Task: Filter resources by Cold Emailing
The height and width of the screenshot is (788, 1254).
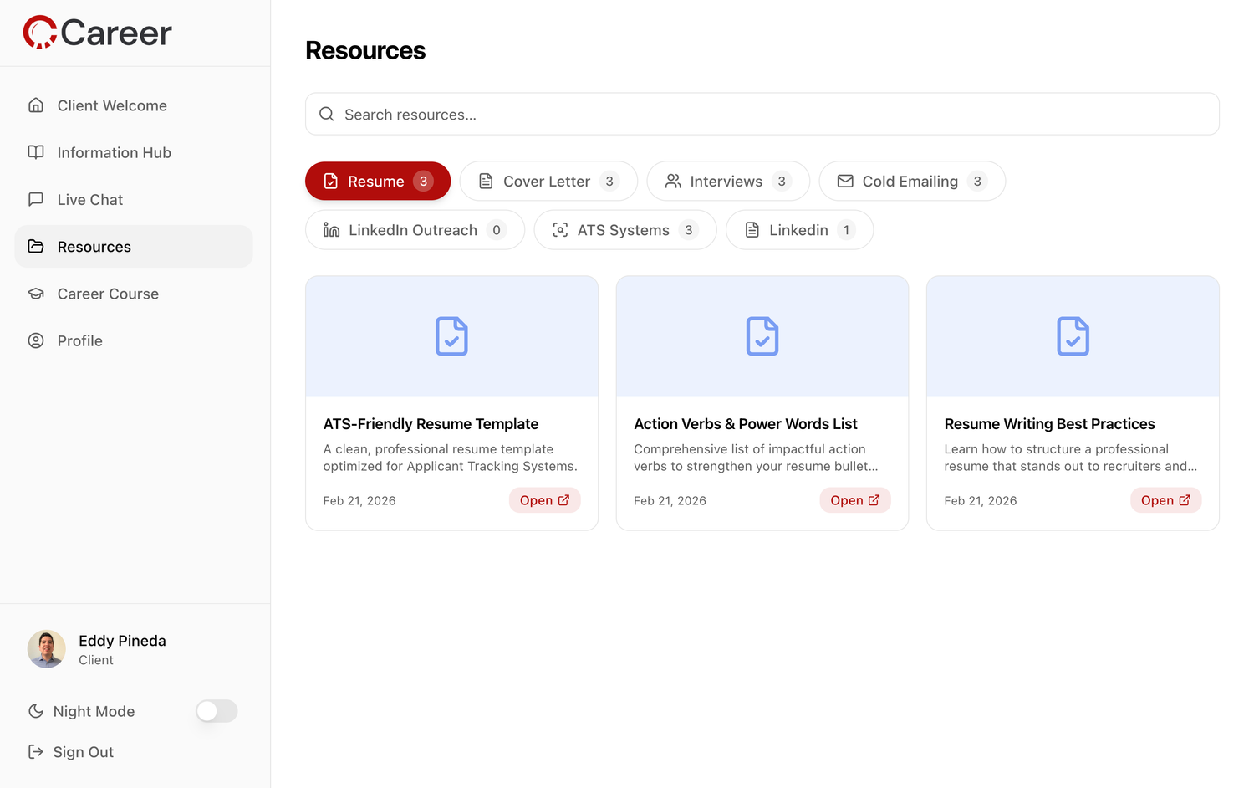Action: 911,182
